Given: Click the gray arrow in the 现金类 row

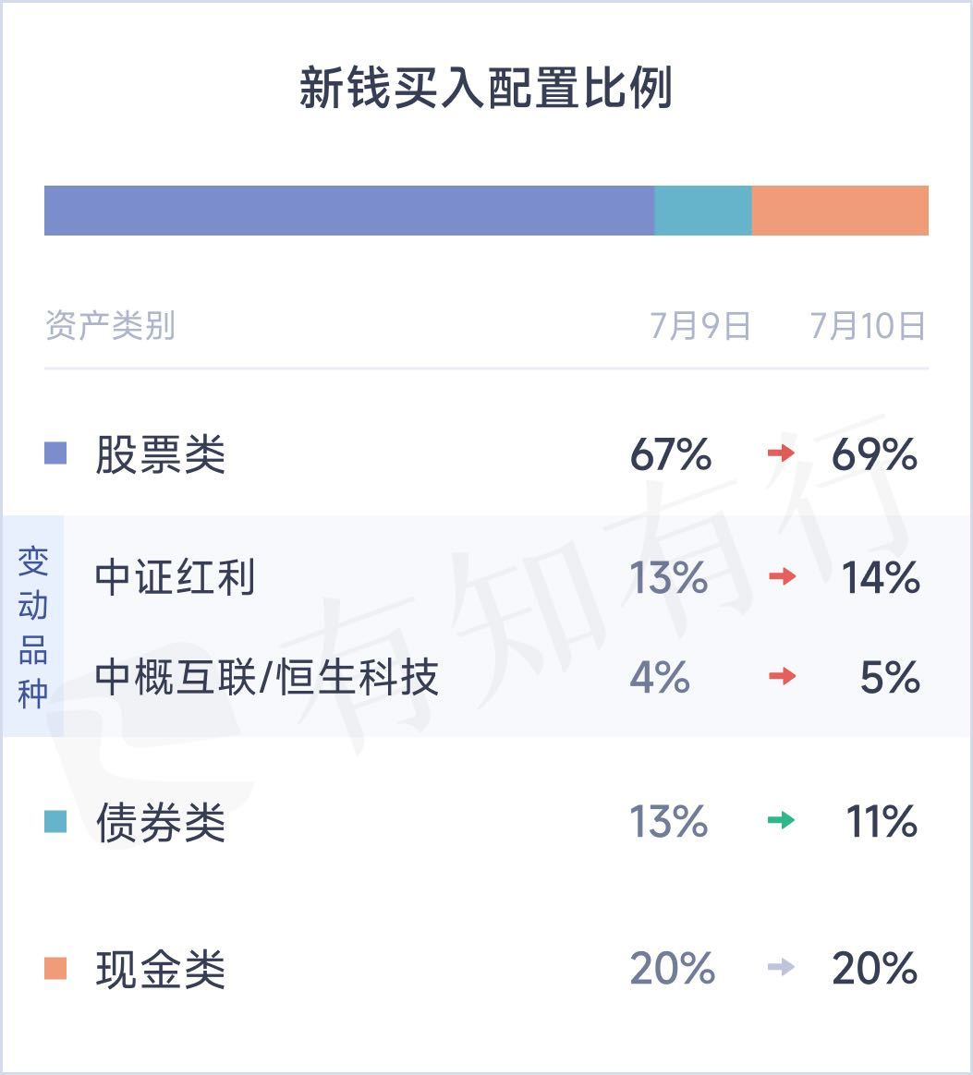Looking at the screenshot, I should (x=781, y=967).
